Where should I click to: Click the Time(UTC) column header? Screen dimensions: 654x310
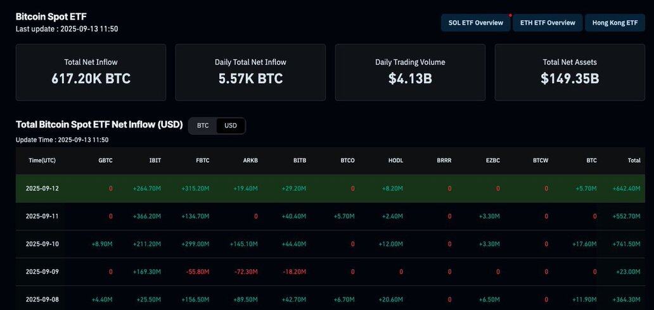pyautogui.click(x=42, y=160)
